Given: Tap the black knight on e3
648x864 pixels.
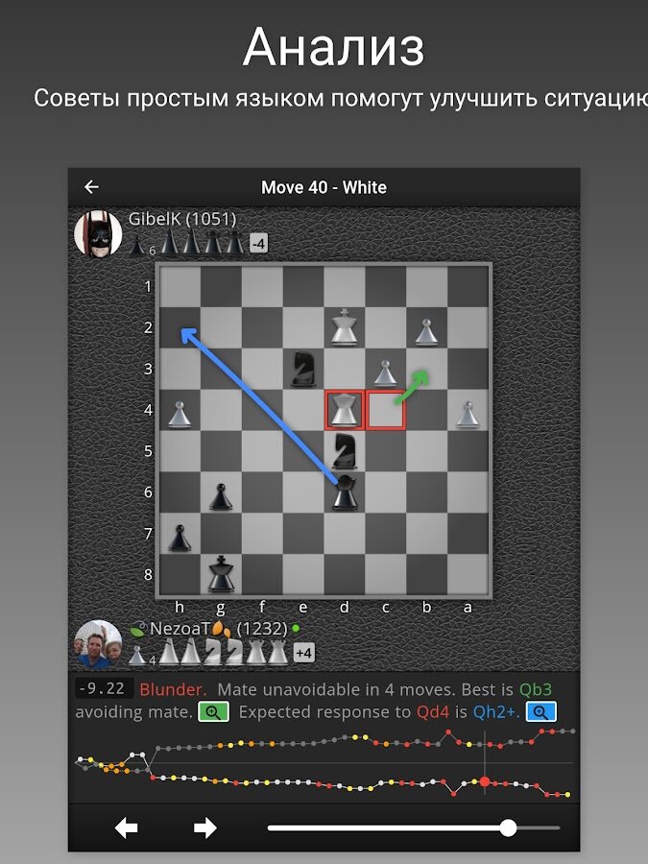Looking at the screenshot, I should [303, 369].
